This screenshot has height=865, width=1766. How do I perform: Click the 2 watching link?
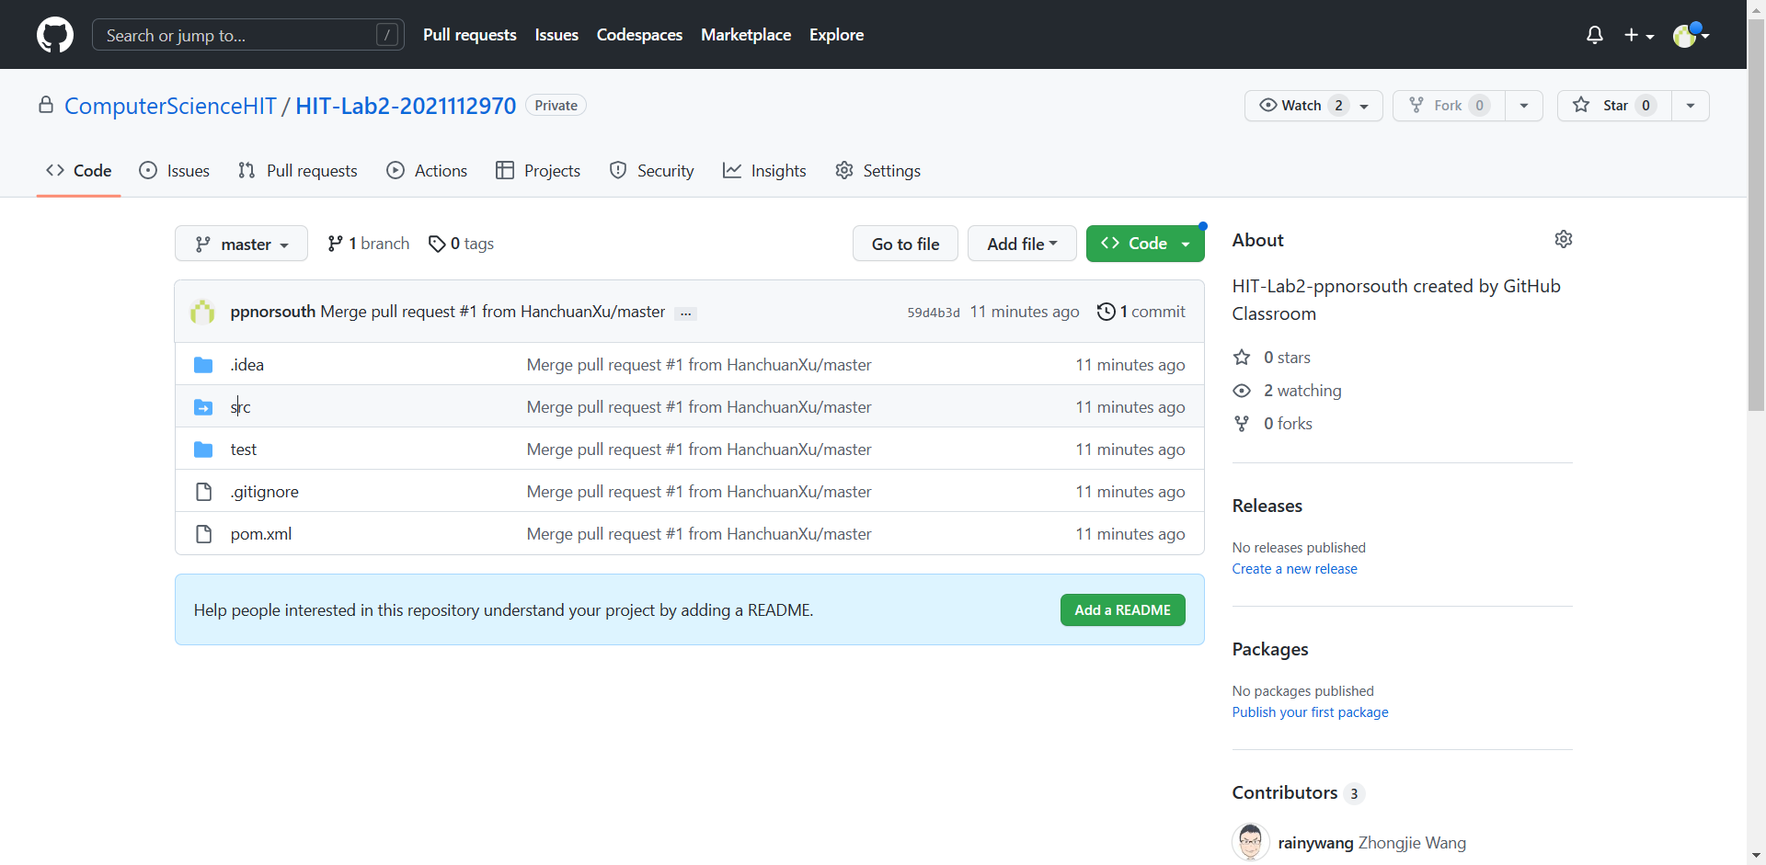tap(1288, 391)
